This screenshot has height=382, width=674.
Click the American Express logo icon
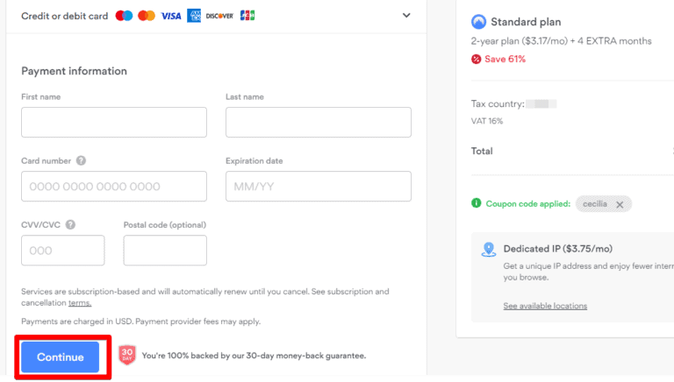(194, 16)
